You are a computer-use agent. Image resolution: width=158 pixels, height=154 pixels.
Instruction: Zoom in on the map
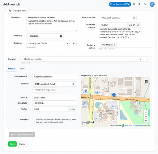click(146, 112)
